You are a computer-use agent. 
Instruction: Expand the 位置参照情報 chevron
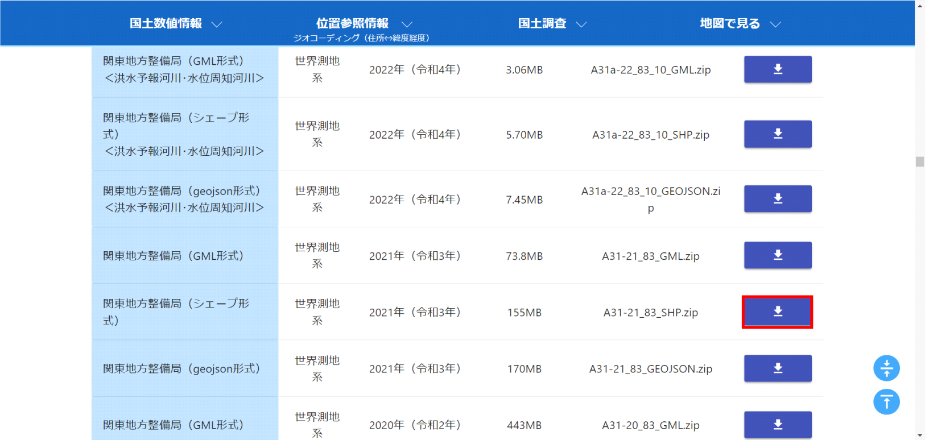click(x=407, y=24)
